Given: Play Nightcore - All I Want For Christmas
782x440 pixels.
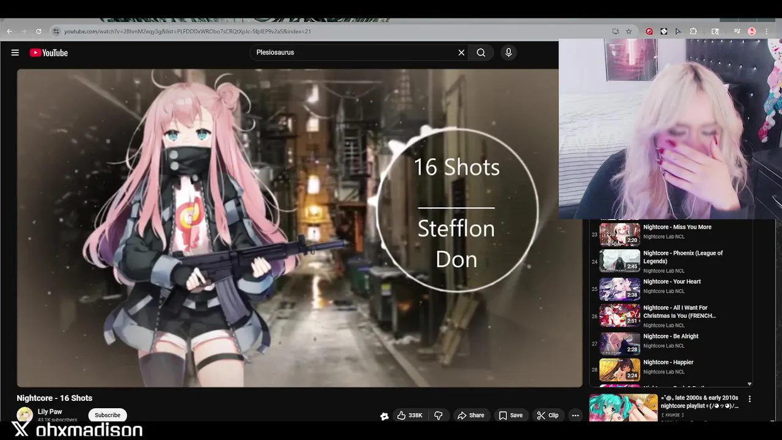Looking at the screenshot, I should coord(679,312).
